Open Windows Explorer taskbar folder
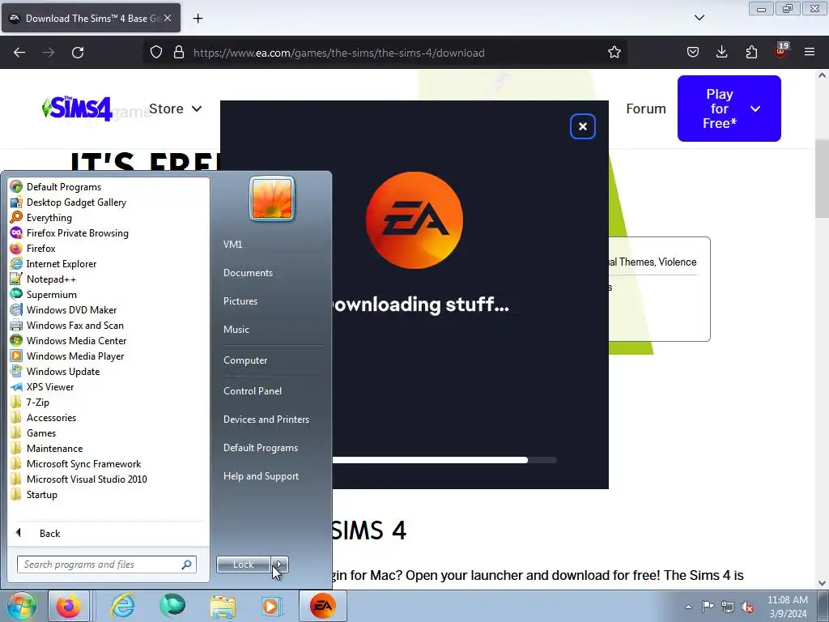The height and width of the screenshot is (622, 829). click(223, 606)
